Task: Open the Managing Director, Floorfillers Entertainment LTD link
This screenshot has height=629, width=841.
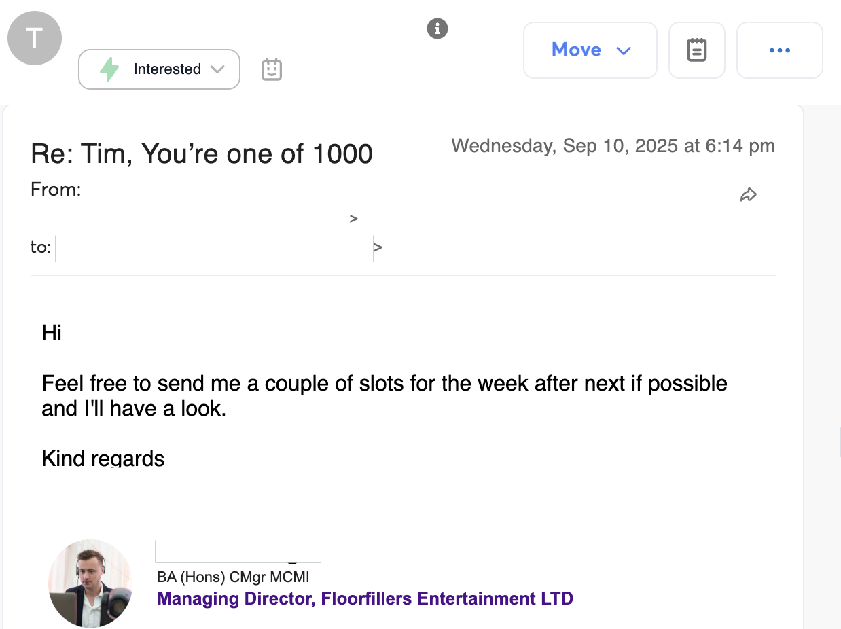Action: [365, 598]
